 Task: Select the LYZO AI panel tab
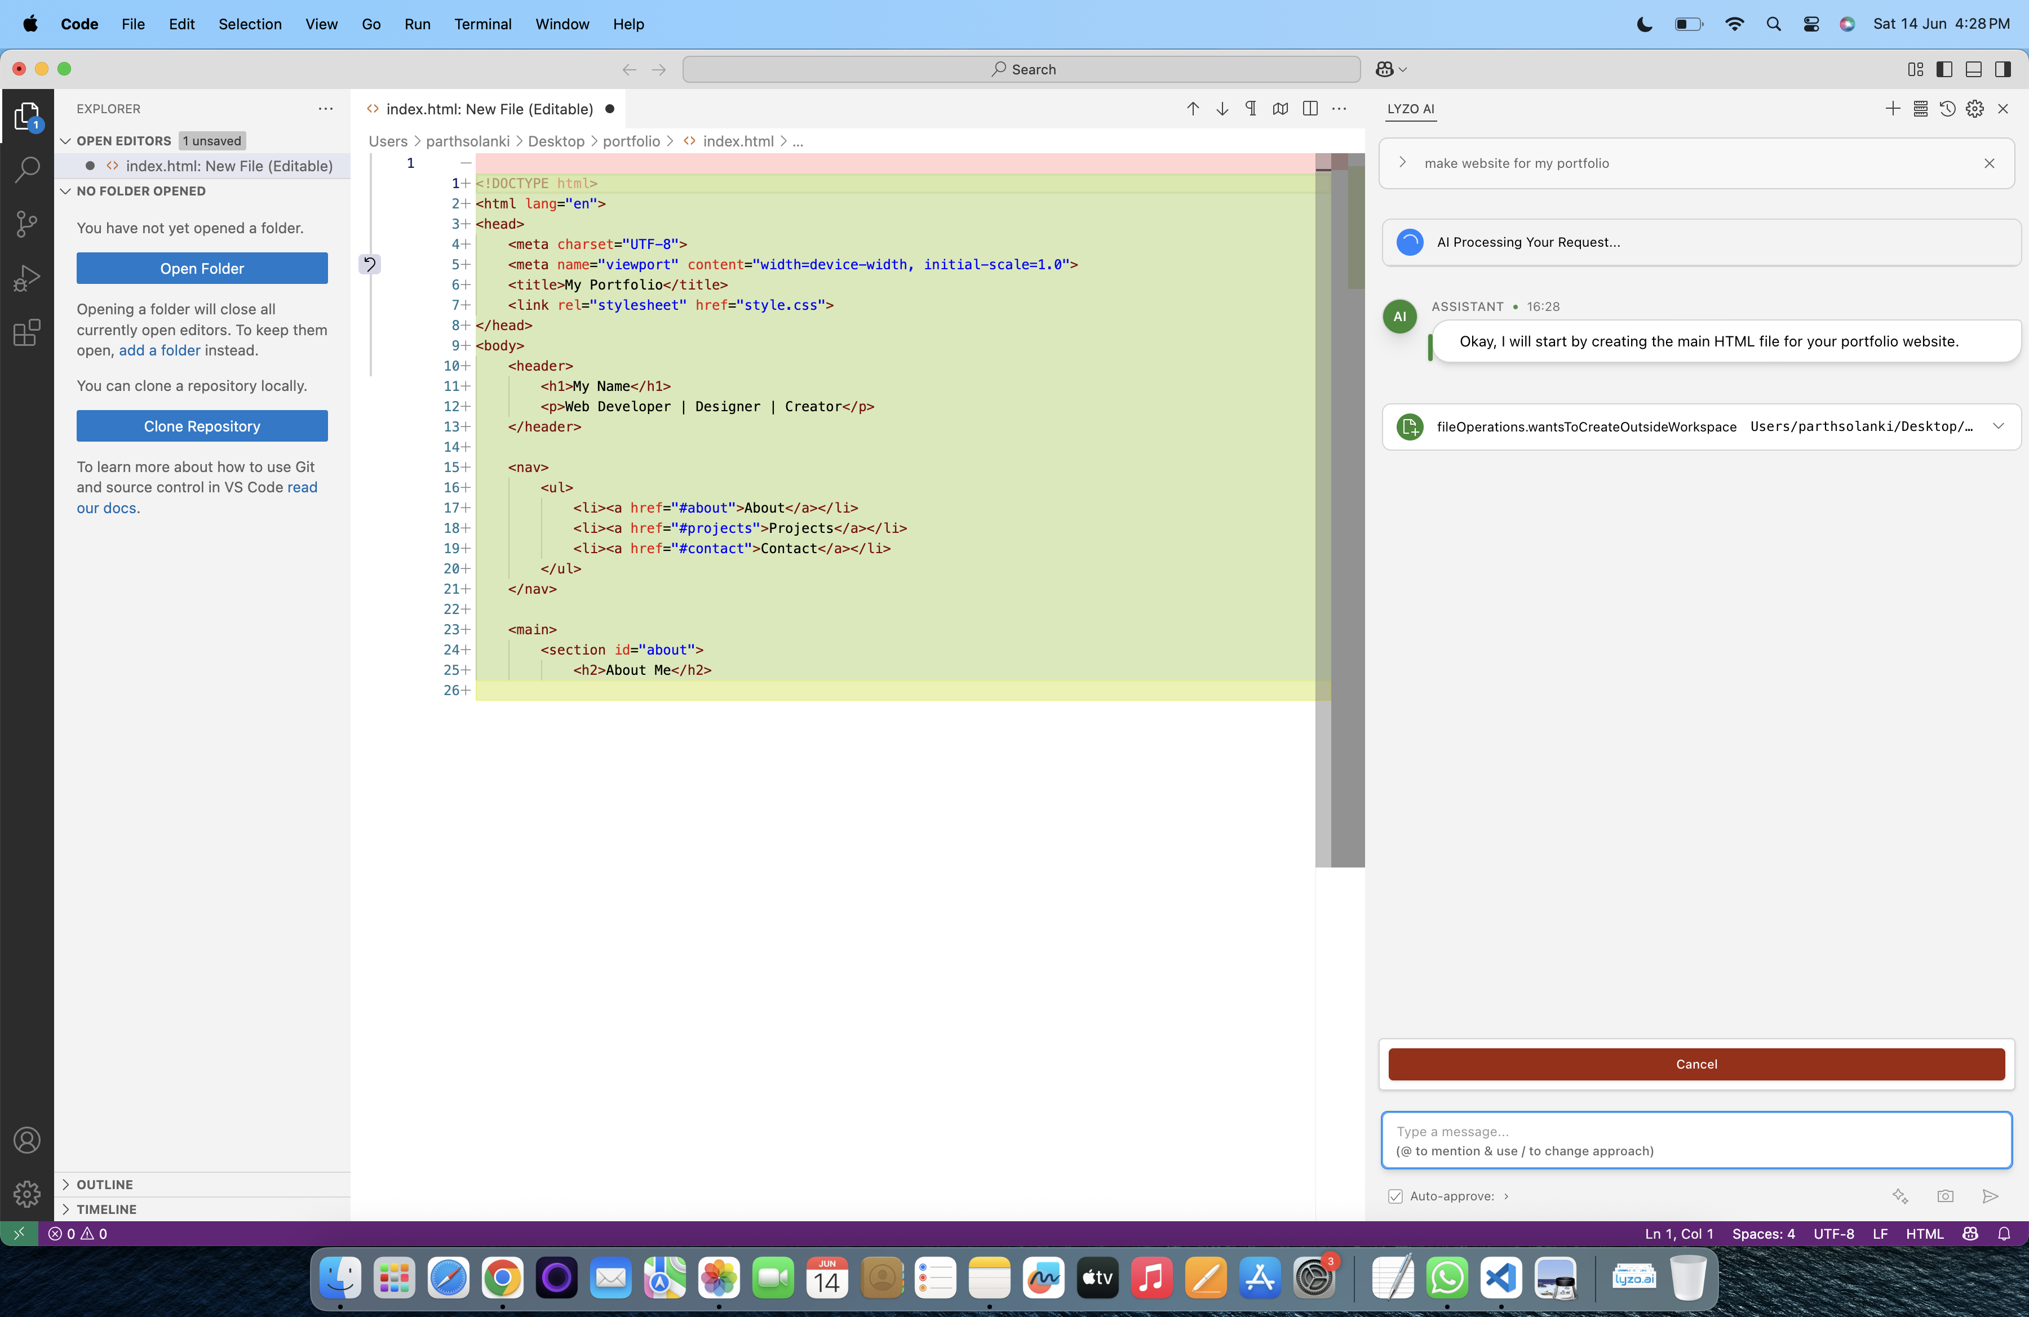(1411, 109)
